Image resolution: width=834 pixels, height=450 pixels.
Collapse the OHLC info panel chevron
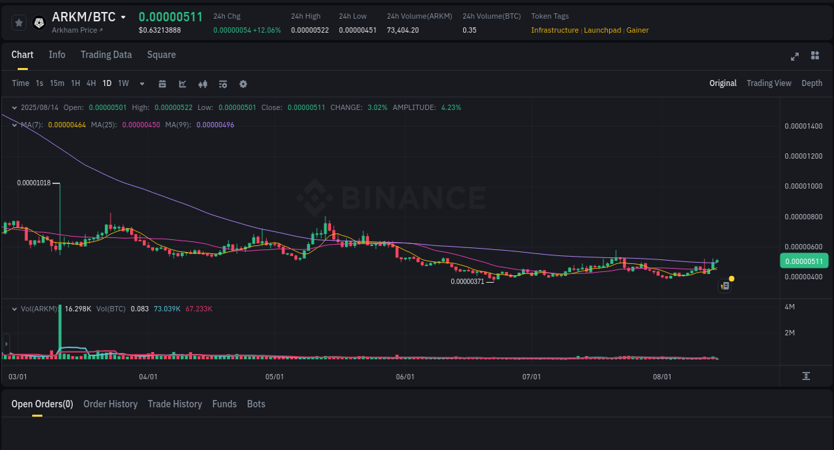pyautogui.click(x=14, y=107)
